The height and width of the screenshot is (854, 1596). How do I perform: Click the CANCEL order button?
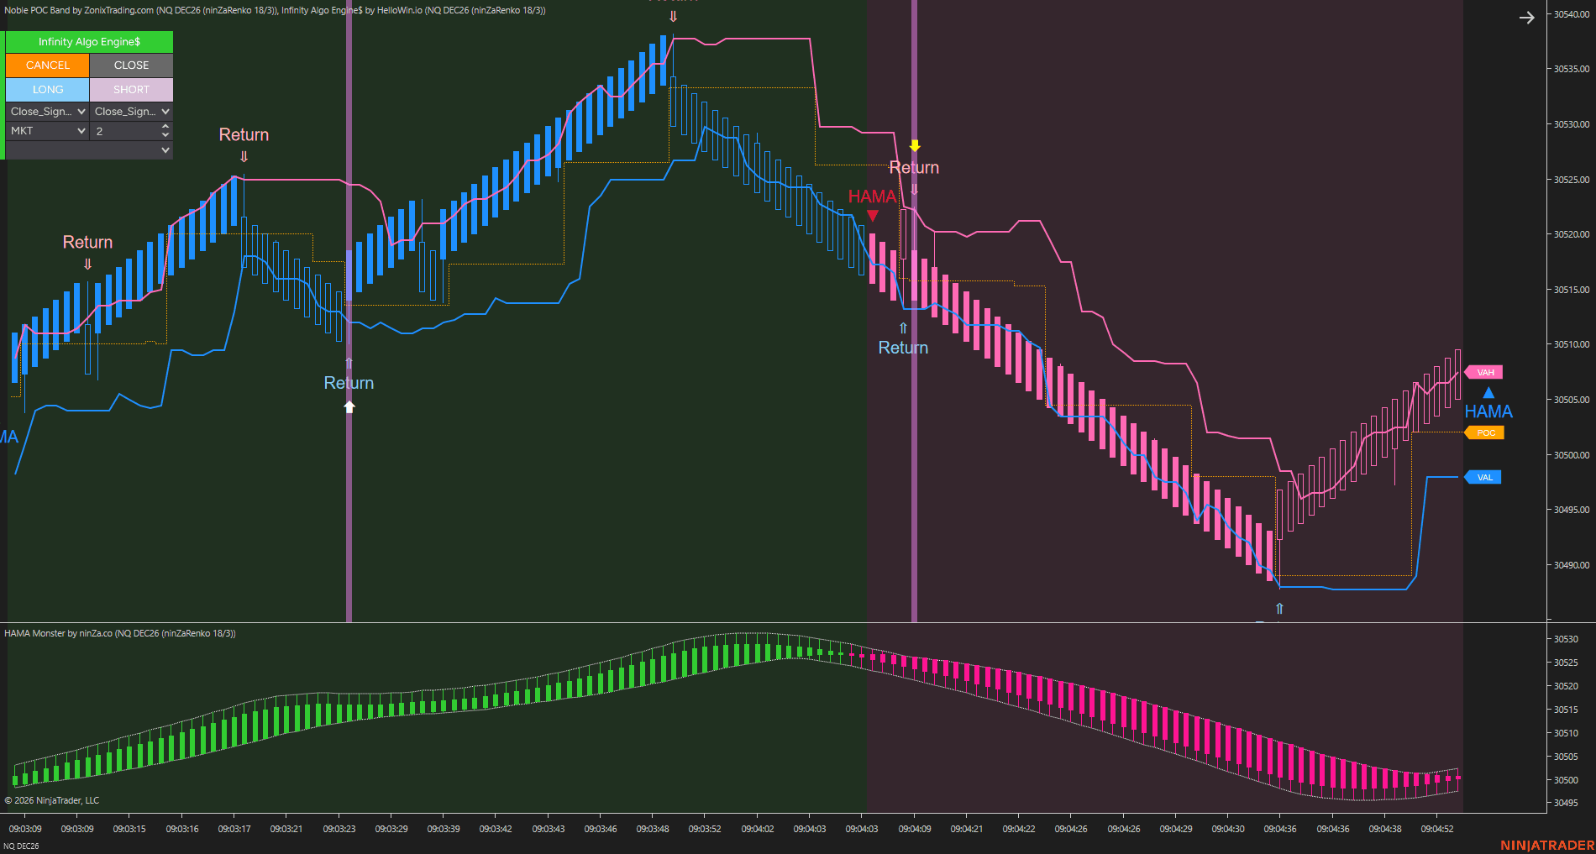click(x=47, y=65)
